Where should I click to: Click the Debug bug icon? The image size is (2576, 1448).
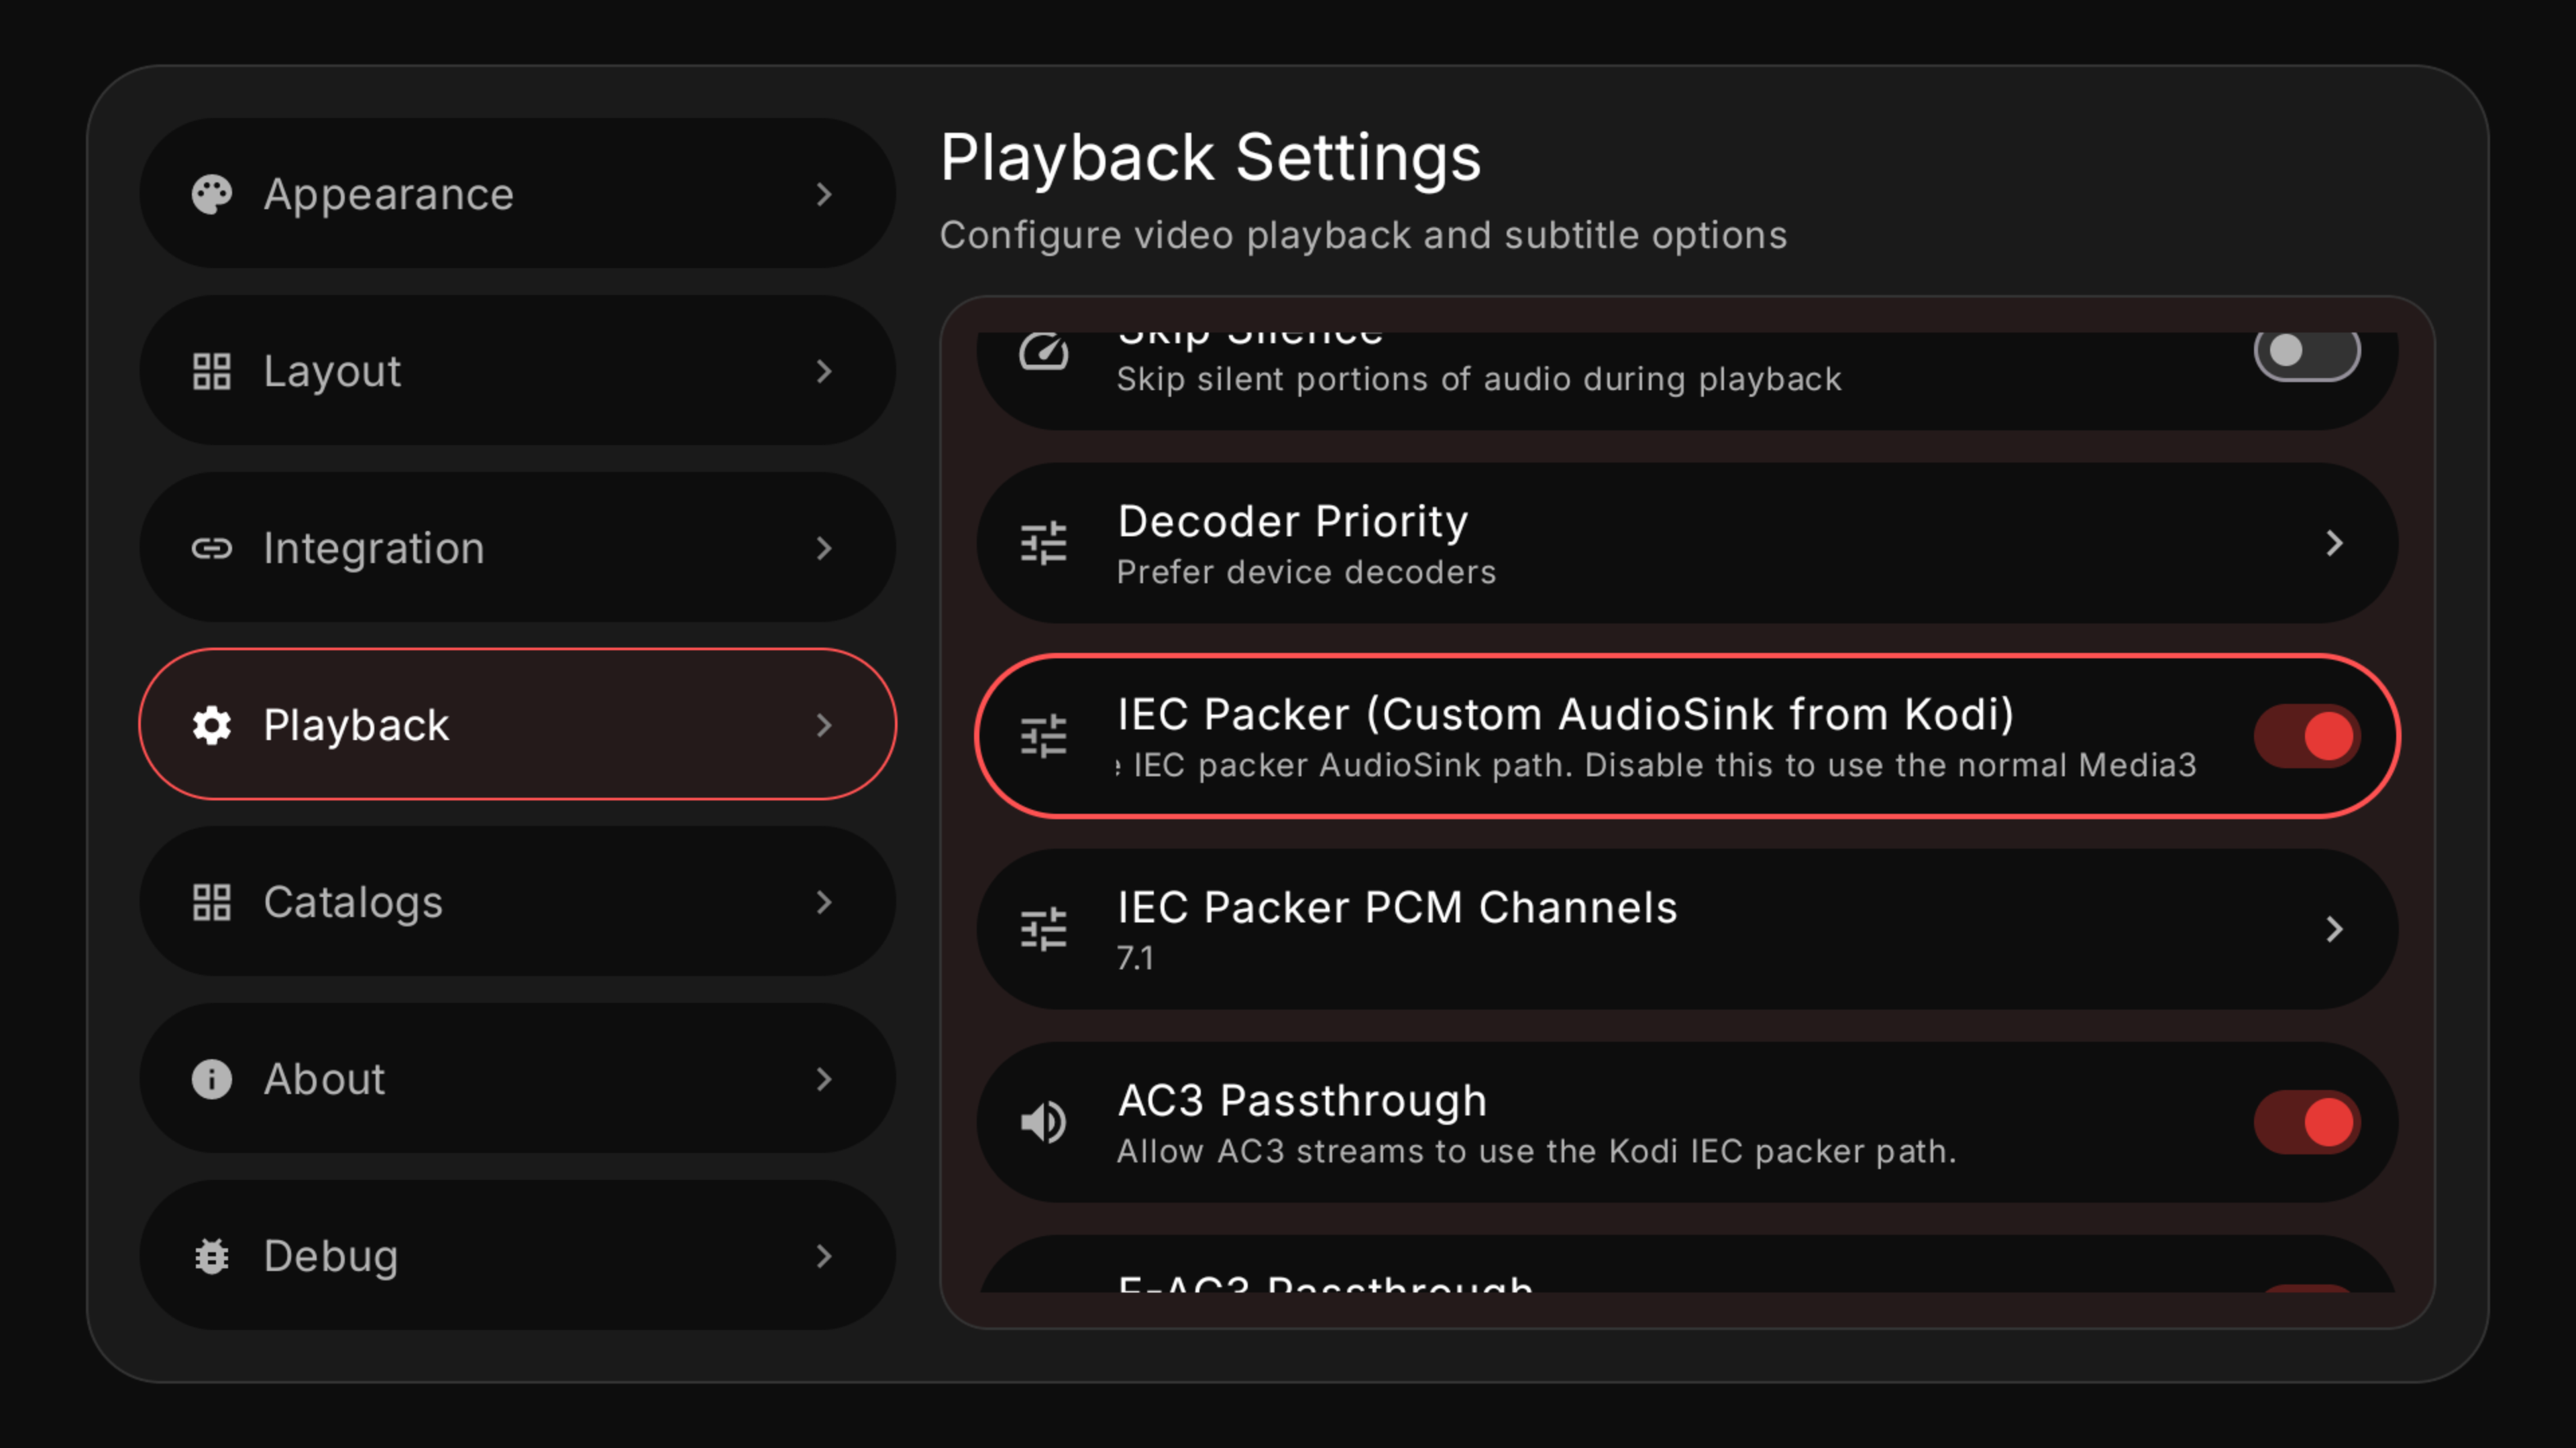click(212, 1256)
